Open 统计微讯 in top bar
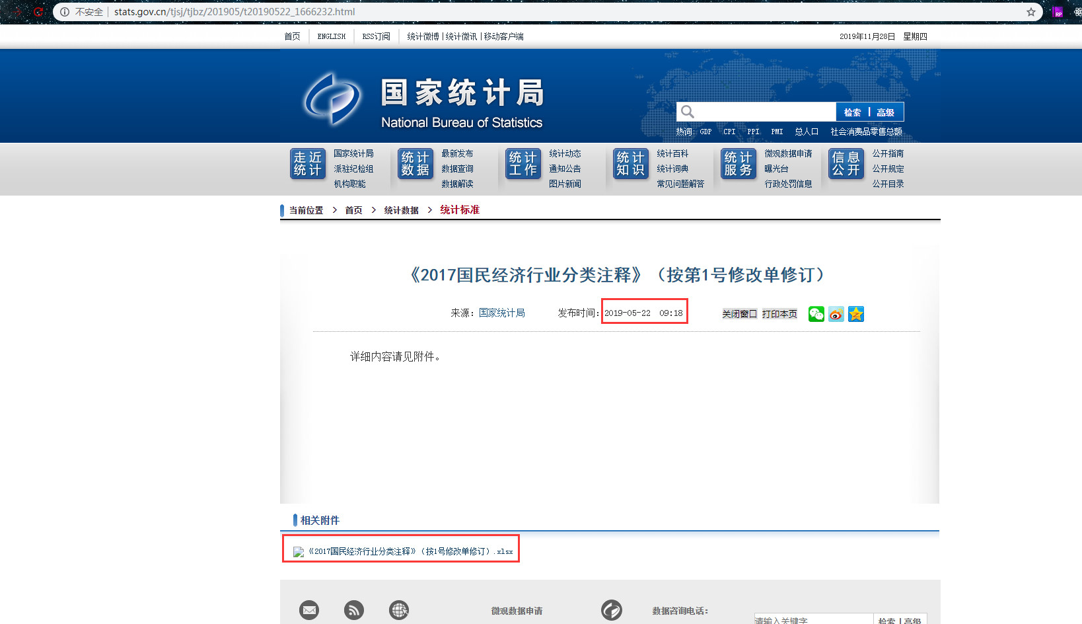This screenshot has height=624, width=1082. 461,36
